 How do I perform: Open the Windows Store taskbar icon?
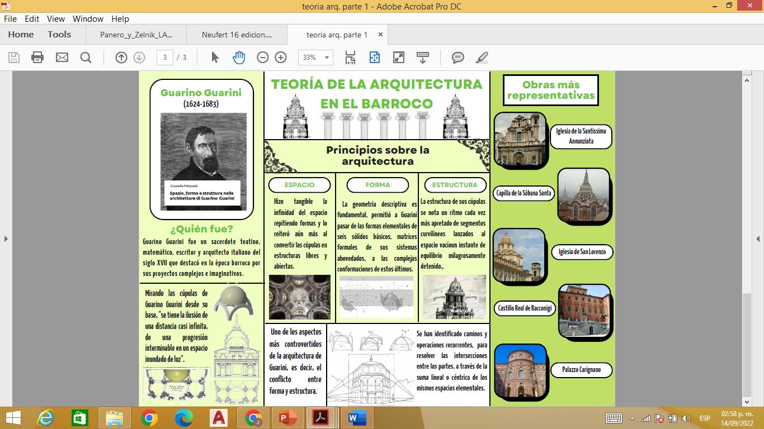point(80,418)
